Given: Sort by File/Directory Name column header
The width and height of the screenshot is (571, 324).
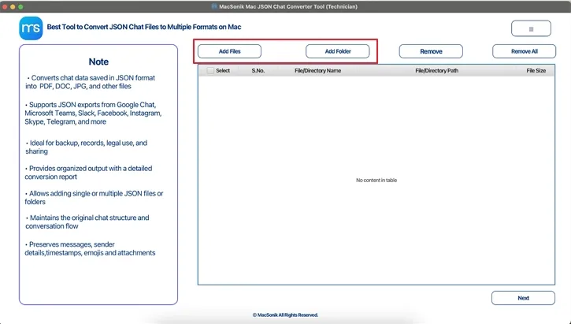Looking at the screenshot, I should (317, 71).
